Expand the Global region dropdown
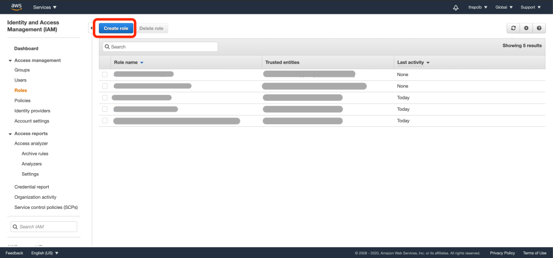The width and height of the screenshot is (553, 258). pos(503,7)
